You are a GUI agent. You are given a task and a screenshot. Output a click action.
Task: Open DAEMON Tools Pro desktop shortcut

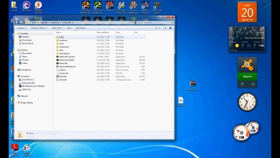tap(38, 7)
